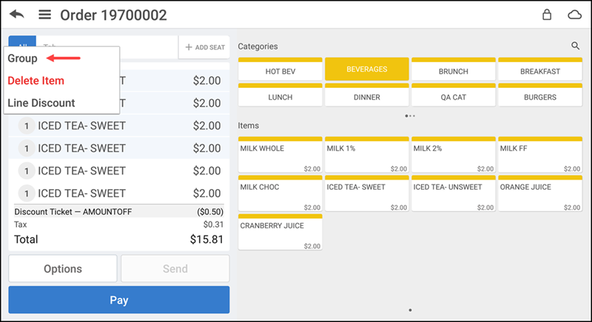Select the BURGERS category
The image size is (592, 322).
540,95
